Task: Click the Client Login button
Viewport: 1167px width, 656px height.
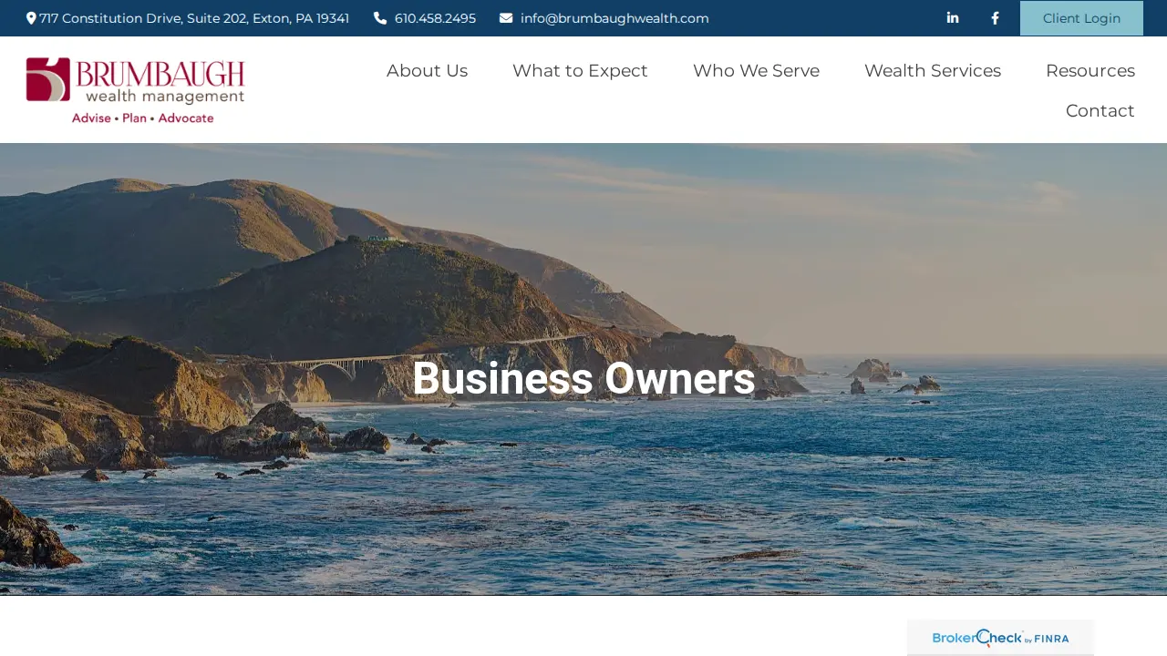Action: click(x=1081, y=18)
